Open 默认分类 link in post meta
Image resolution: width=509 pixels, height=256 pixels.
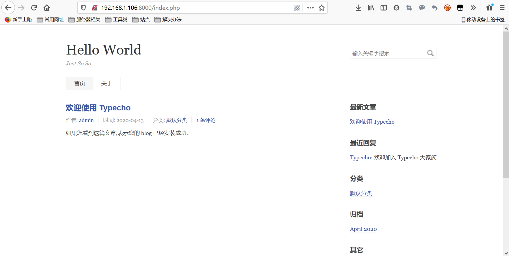pyautogui.click(x=177, y=120)
